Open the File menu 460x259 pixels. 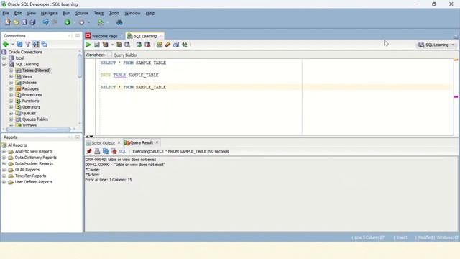6,13
